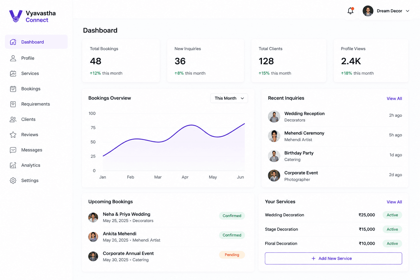
Task: Open the Mehendi Ceremony inquiry title
Action: (x=304, y=133)
